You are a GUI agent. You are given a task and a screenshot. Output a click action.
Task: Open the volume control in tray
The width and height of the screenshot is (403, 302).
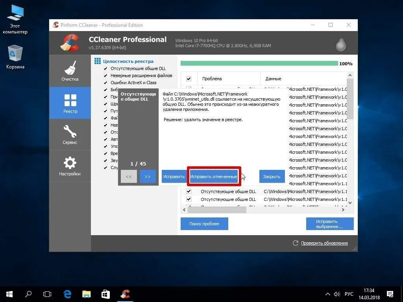point(337,294)
